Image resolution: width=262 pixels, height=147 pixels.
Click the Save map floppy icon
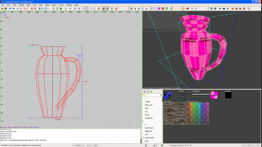point(5,8)
